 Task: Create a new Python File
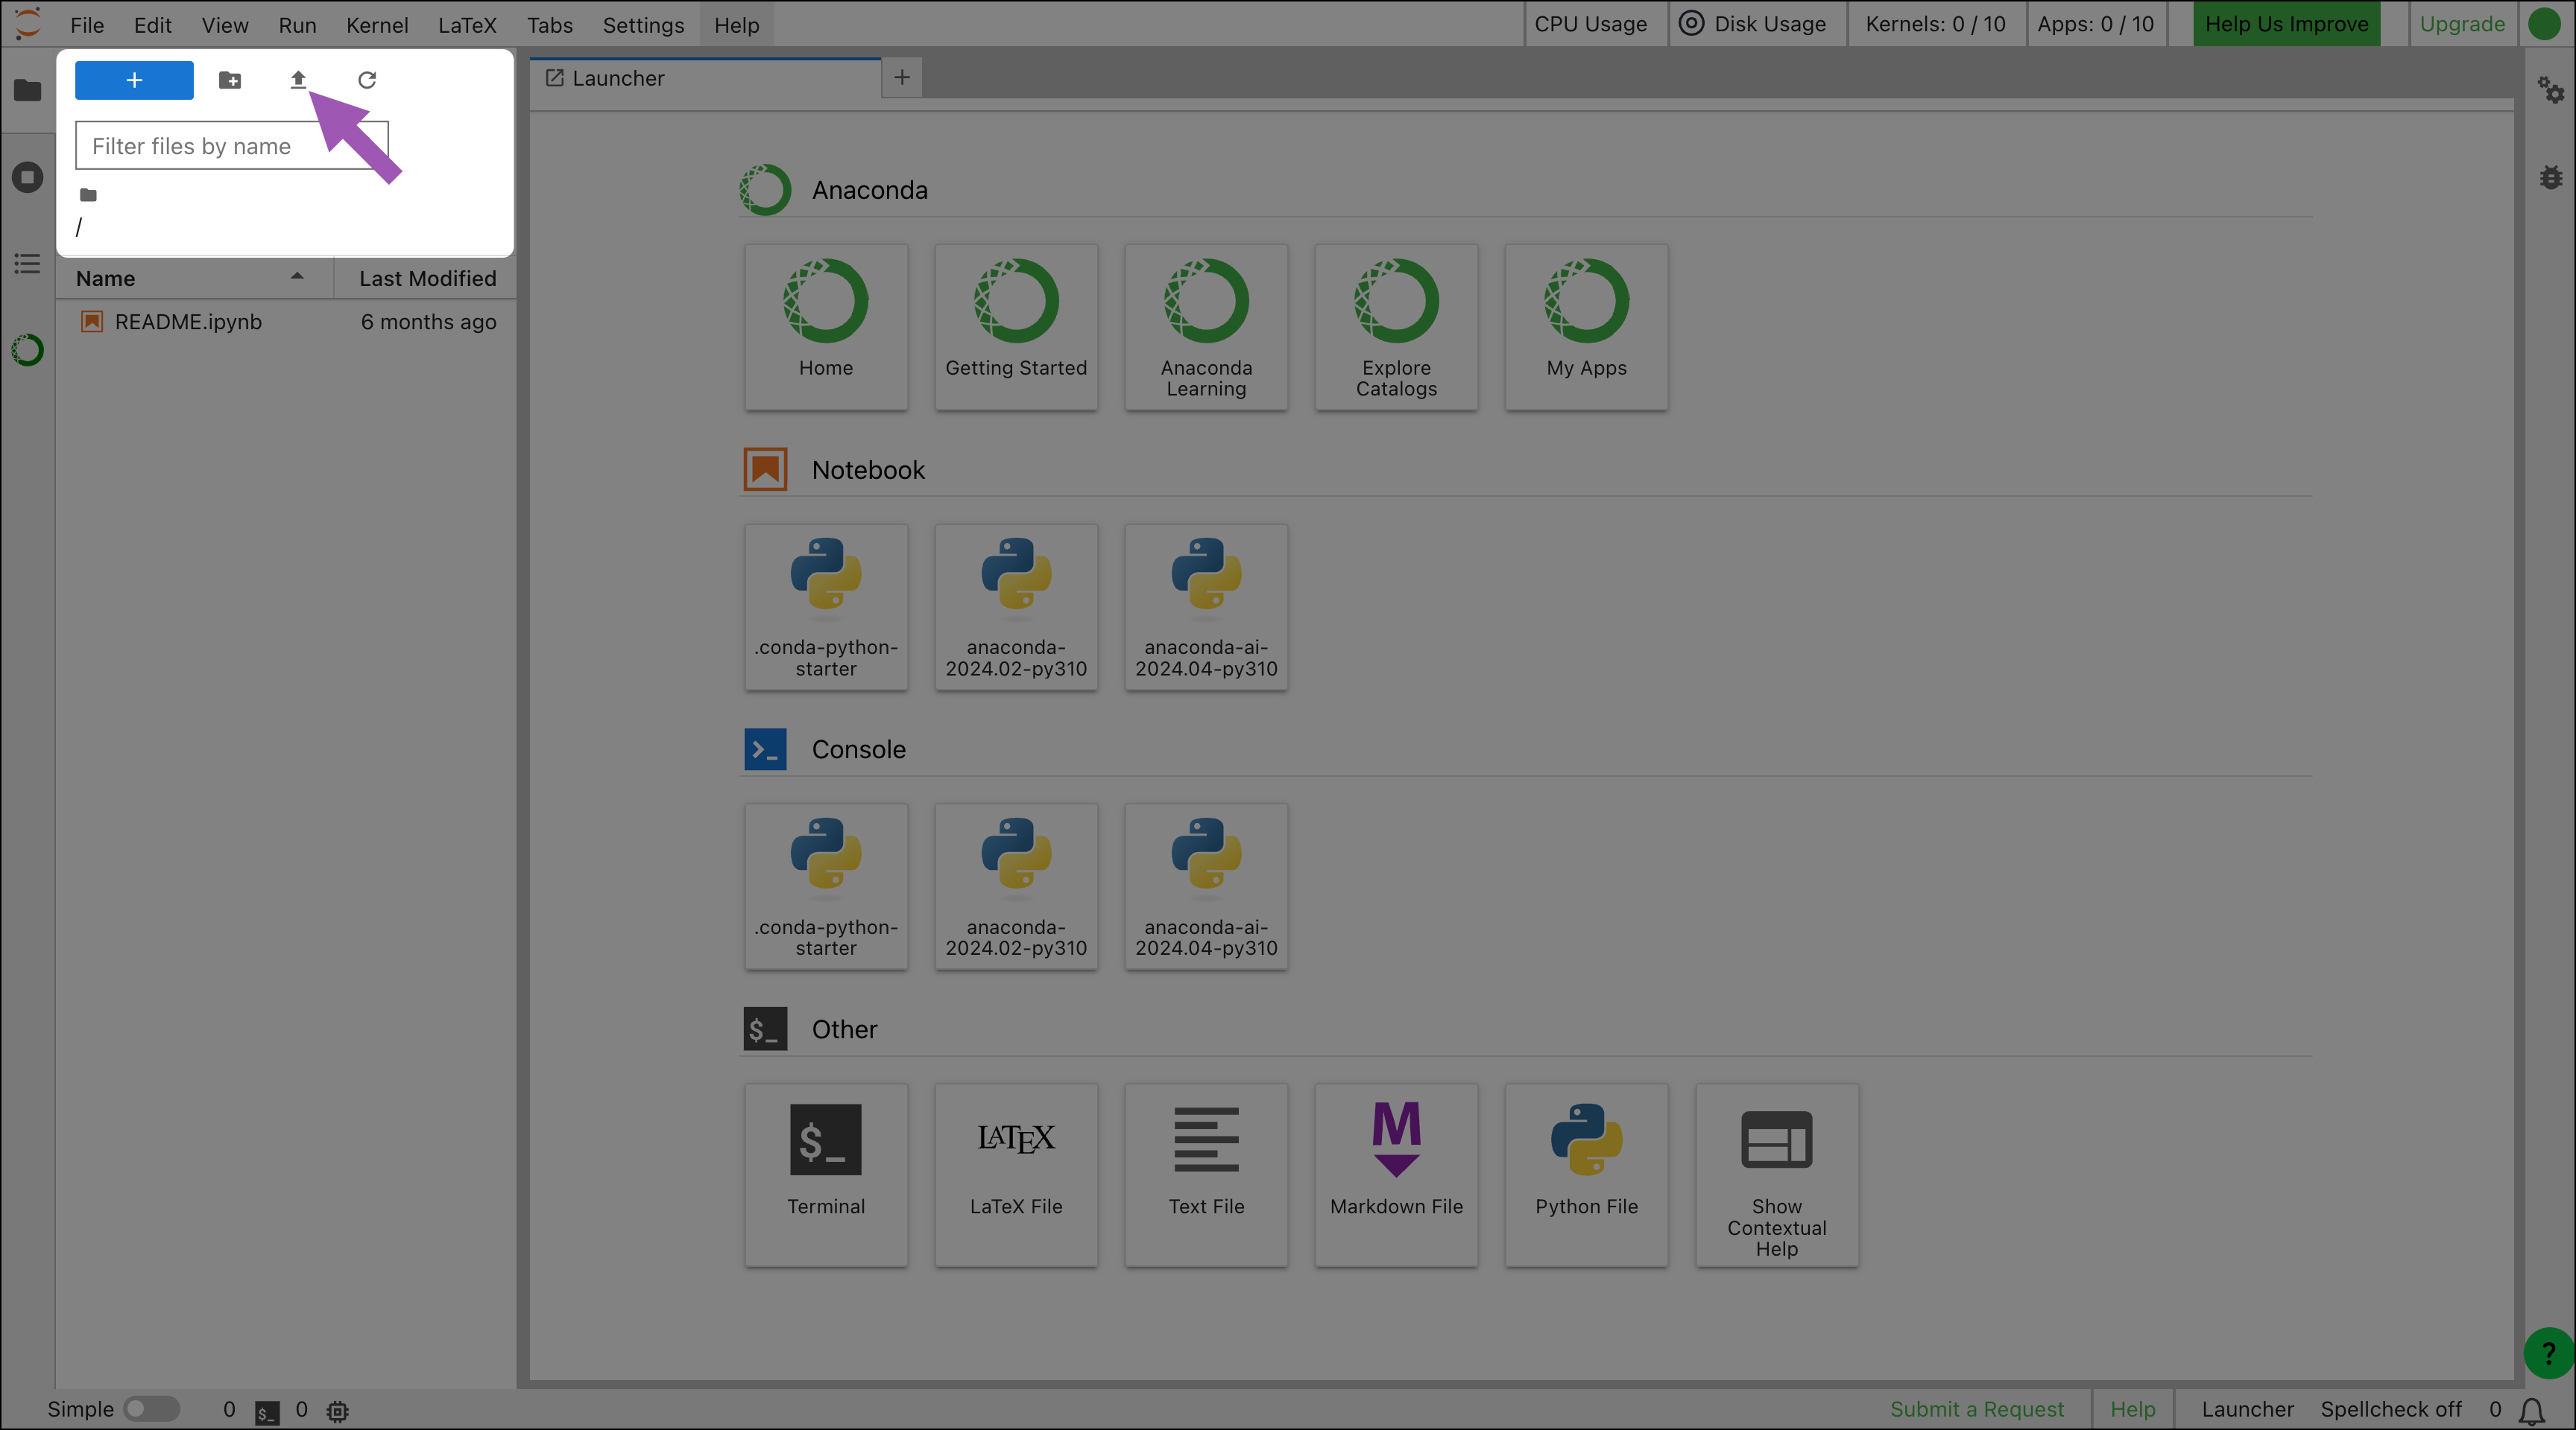(1586, 1175)
